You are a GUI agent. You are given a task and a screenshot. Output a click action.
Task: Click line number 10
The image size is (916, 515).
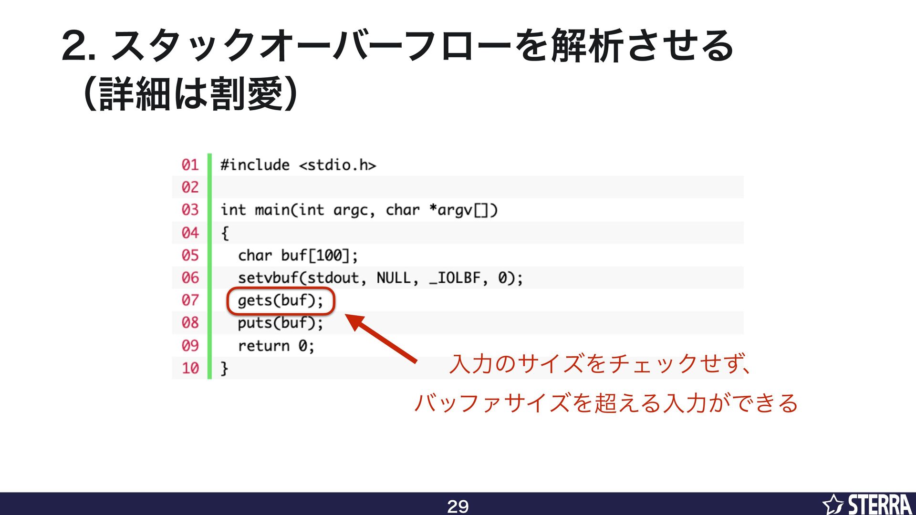point(190,368)
